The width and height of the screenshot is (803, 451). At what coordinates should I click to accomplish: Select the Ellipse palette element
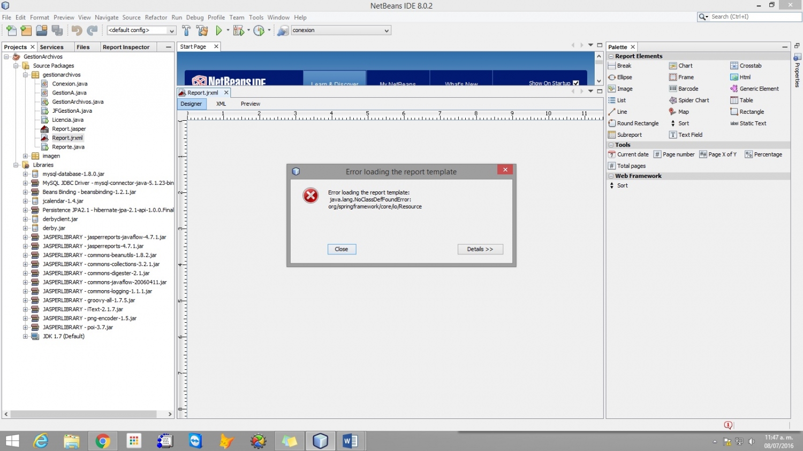tap(620, 77)
